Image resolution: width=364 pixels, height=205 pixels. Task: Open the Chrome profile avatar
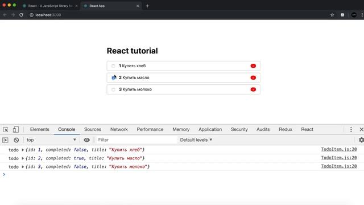pyautogui.click(x=354, y=15)
